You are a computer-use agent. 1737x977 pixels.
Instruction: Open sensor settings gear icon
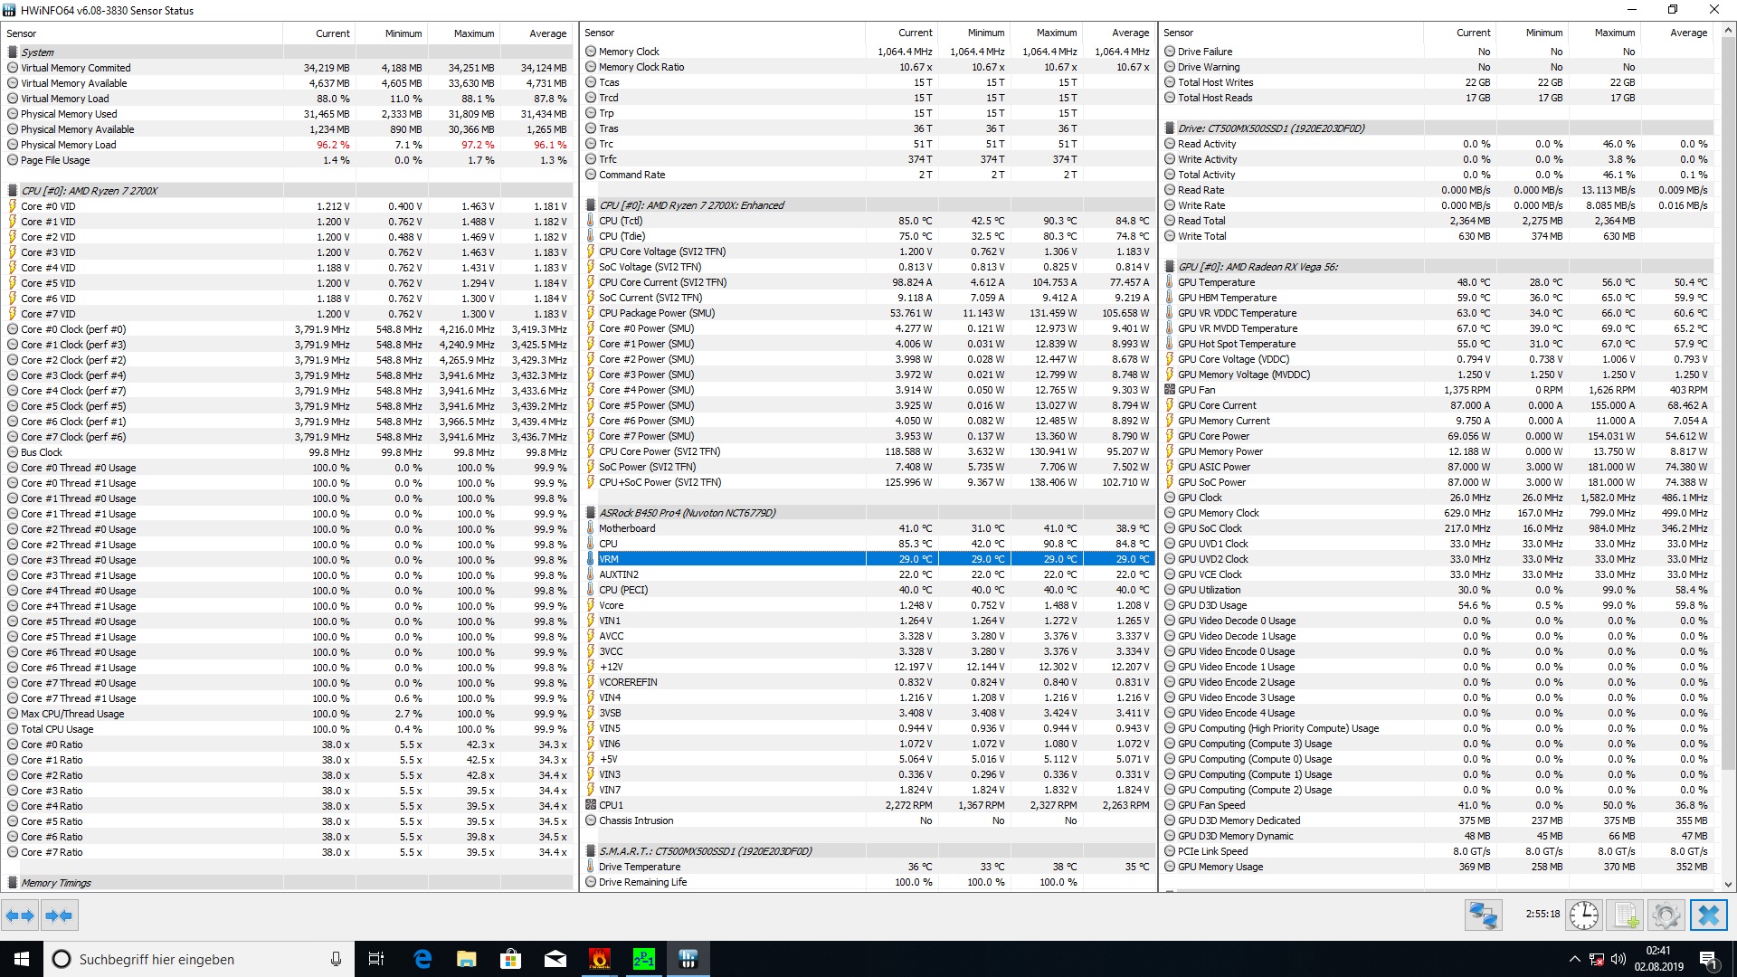(x=1666, y=915)
